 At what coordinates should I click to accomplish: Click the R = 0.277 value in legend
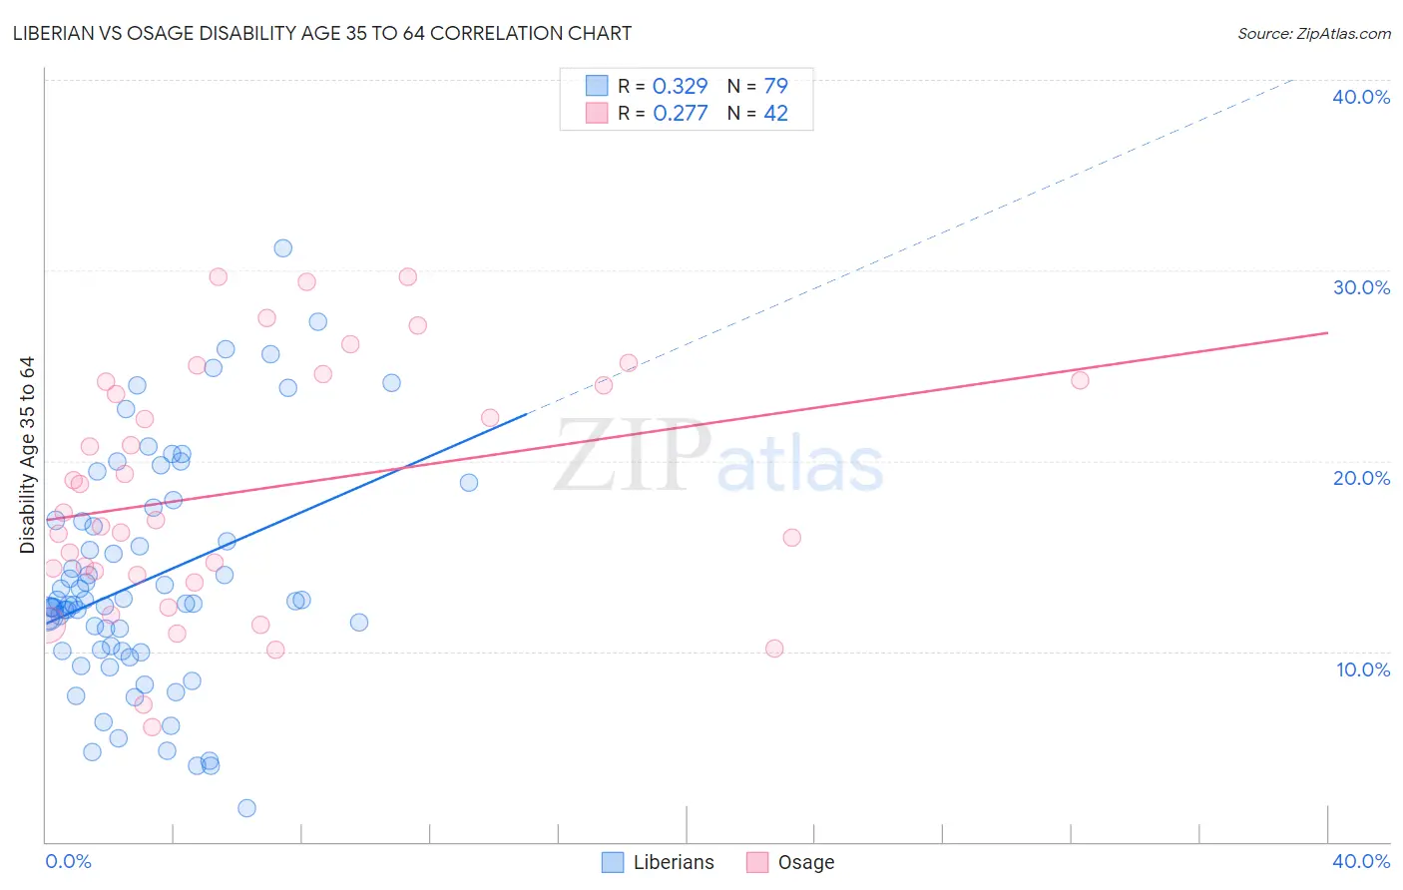[663, 113]
